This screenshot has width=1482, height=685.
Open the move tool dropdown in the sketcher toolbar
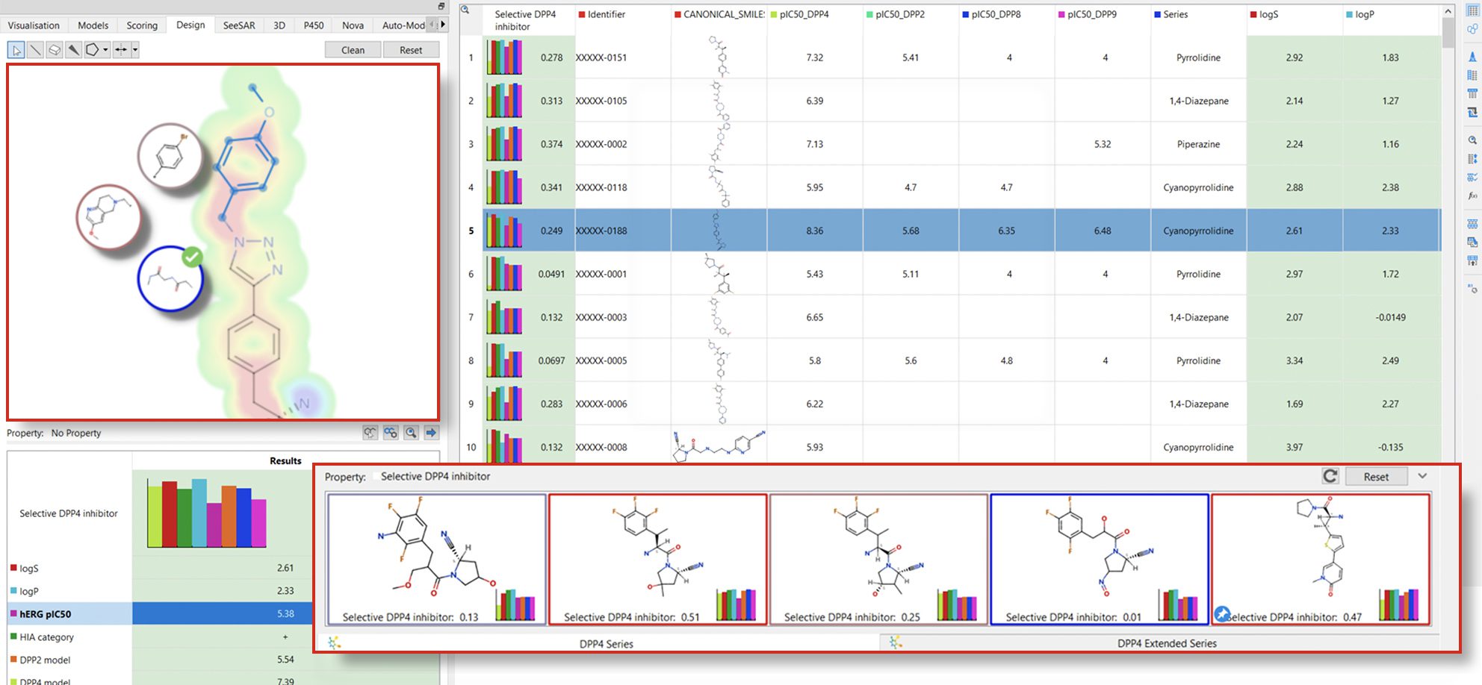[134, 50]
